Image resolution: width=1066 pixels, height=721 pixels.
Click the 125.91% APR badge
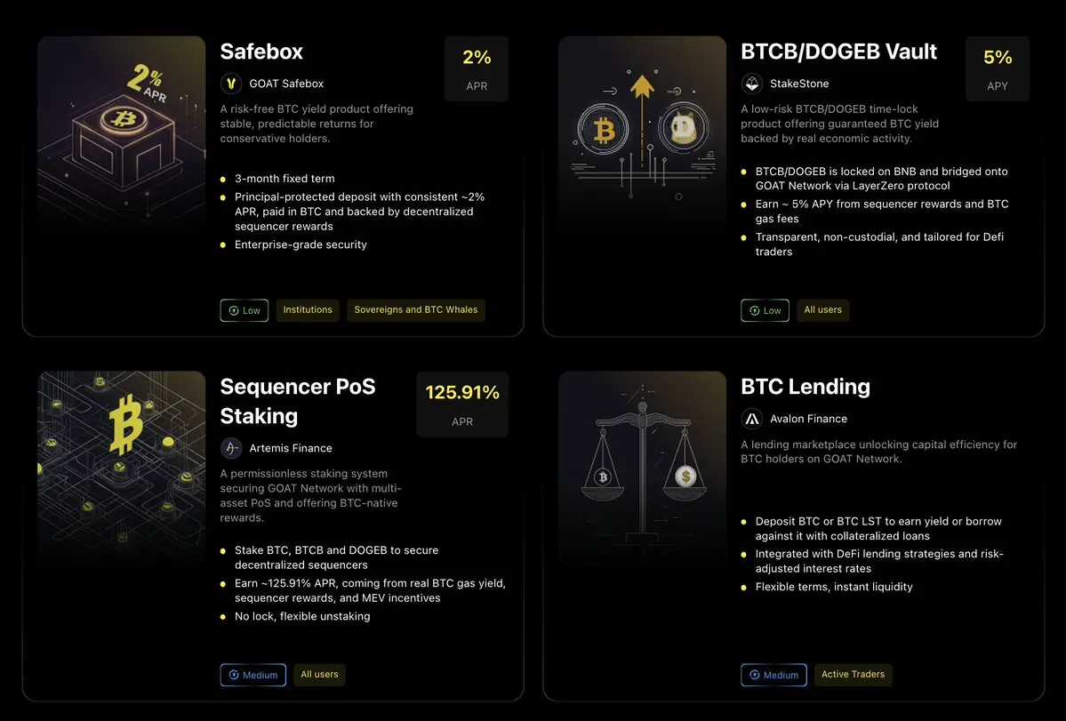pyautogui.click(x=462, y=405)
